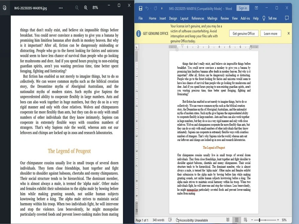
Task: Click the spelling and proofing check icon
Action: click(170, 220)
